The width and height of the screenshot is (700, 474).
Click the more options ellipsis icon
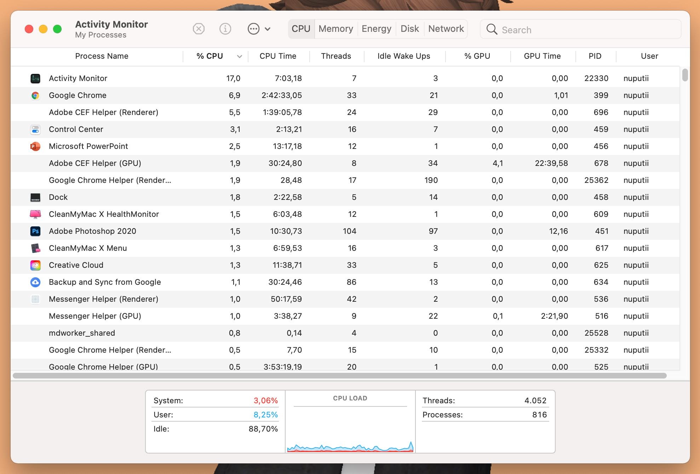254,29
